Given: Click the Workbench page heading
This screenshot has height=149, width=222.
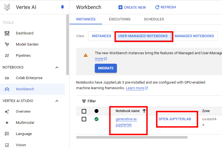Looking at the screenshot, I should [x=89, y=7].
